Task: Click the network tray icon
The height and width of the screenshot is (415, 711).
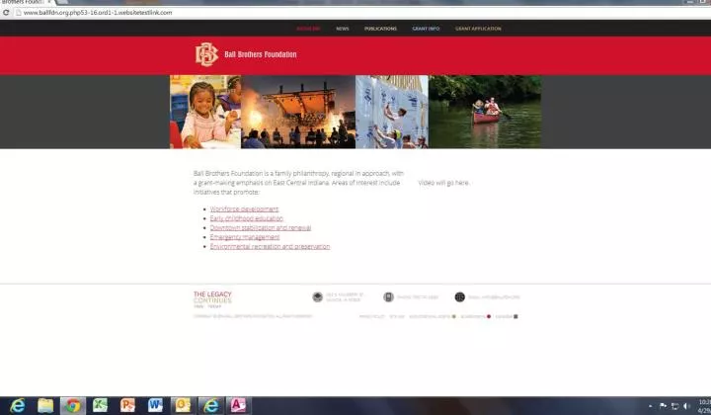Action: tap(675, 406)
